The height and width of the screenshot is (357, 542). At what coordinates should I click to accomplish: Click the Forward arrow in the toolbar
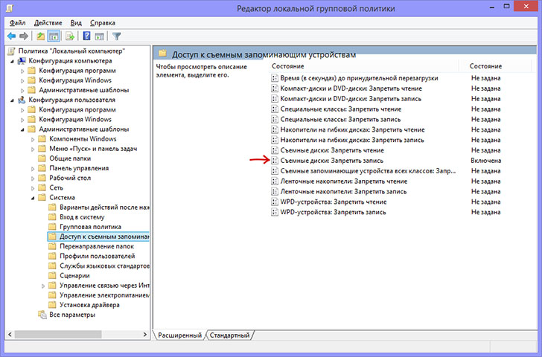tap(24, 36)
